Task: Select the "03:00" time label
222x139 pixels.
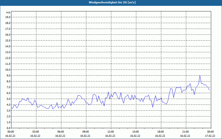Action: pyautogui.click(x=36, y=132)
